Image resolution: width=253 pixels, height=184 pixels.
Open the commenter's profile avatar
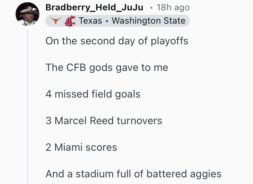(27, 15)
